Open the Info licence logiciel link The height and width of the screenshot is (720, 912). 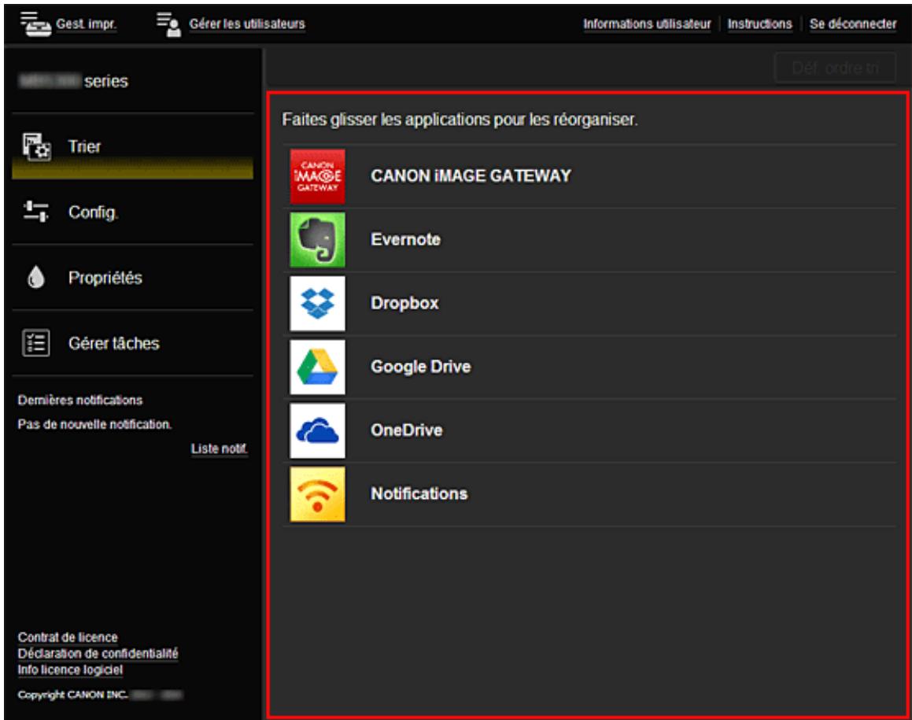coord(70,670)
